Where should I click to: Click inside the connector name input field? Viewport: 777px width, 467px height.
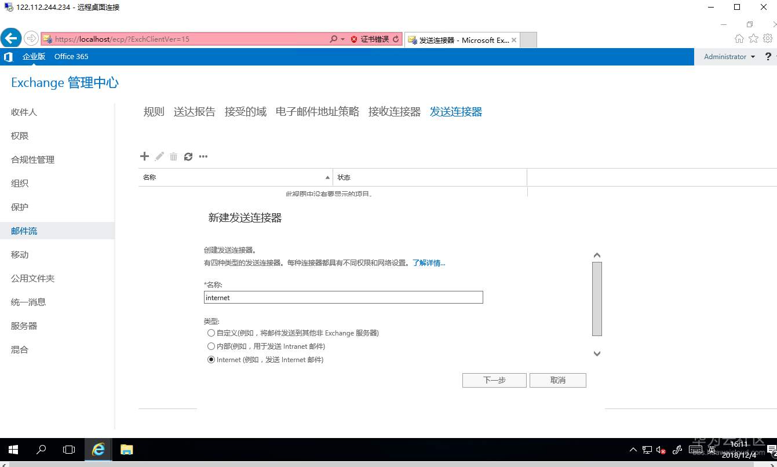[343, 297]
